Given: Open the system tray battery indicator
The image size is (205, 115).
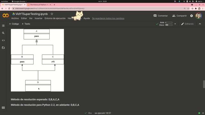Looking at the screenshot, I should point(199,1).
